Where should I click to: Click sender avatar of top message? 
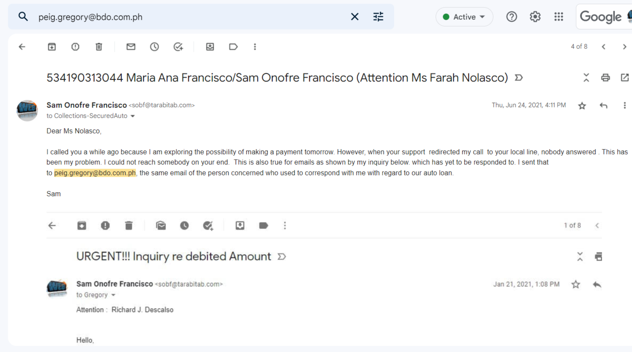(27, 110)
